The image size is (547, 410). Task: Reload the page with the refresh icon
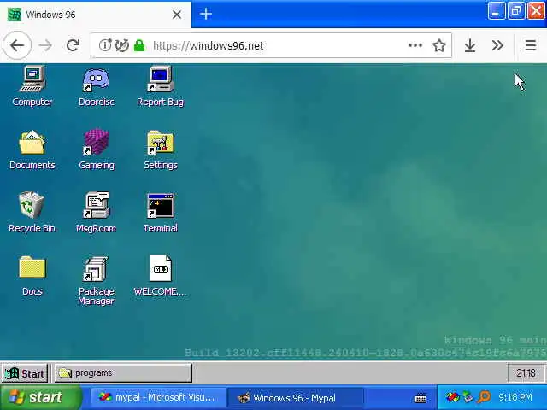(73, 45)
